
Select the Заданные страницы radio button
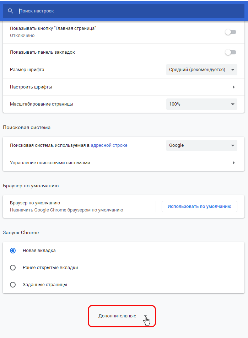pos(13,285)
